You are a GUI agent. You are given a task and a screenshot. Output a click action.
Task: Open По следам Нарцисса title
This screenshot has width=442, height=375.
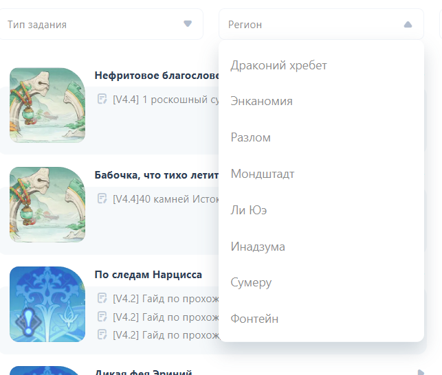[x=148, y=275]
